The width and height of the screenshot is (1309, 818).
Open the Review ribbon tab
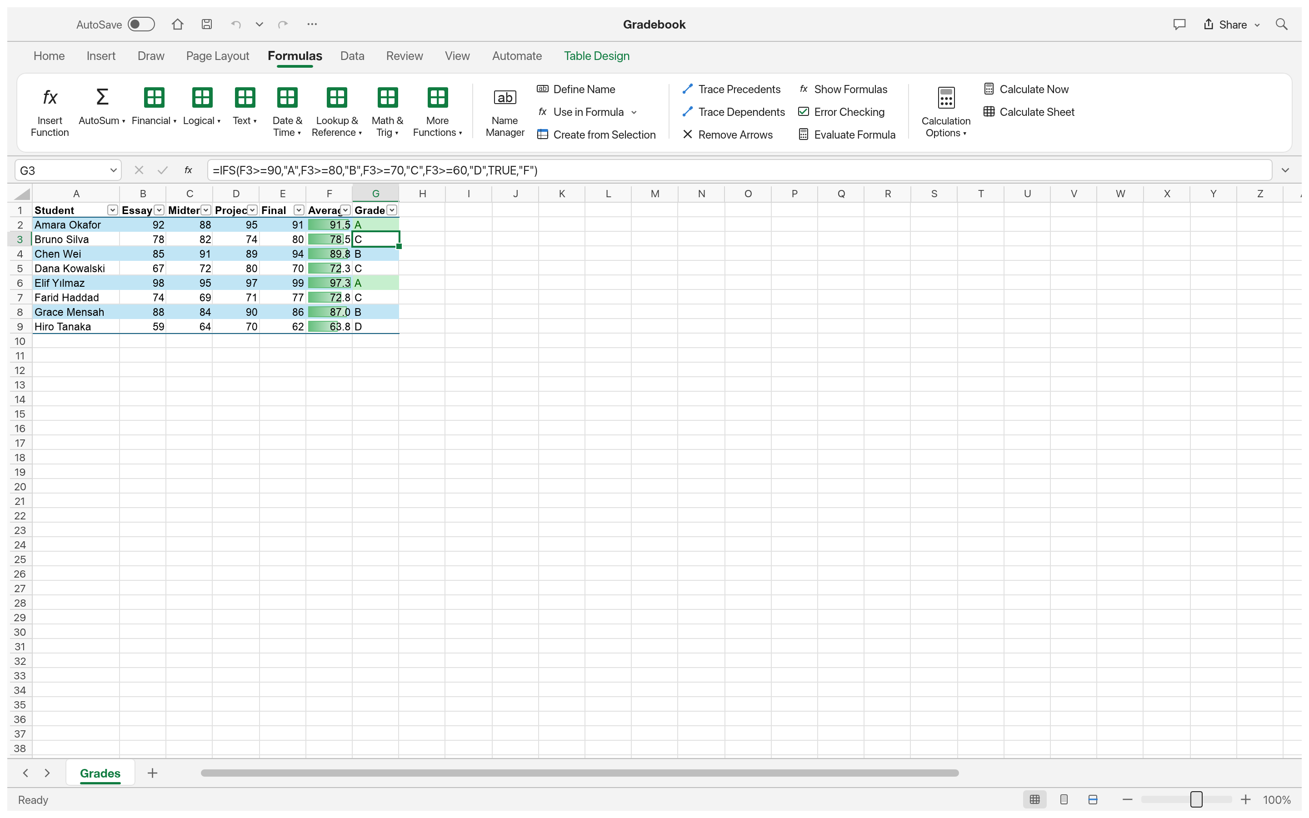(x=404, y=56)
